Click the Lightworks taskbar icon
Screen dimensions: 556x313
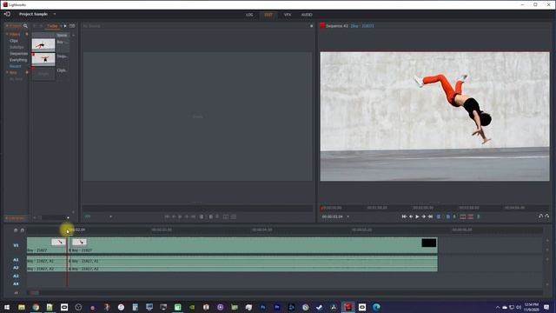click(347, 307)
